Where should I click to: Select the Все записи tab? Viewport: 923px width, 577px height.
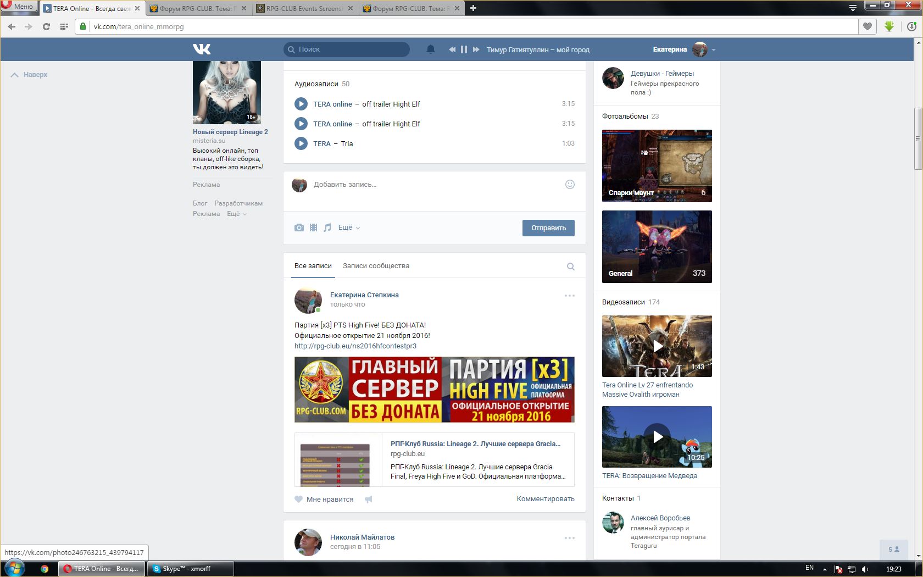313,266
